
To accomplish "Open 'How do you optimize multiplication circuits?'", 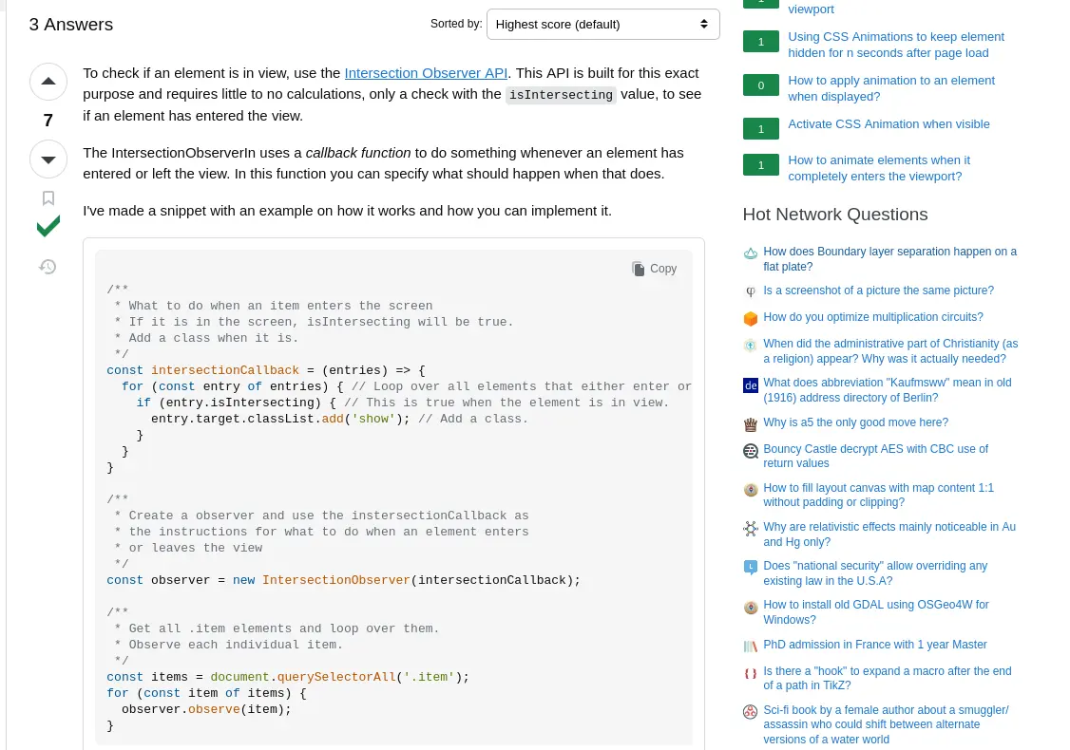I will click(x=872, y=317).
